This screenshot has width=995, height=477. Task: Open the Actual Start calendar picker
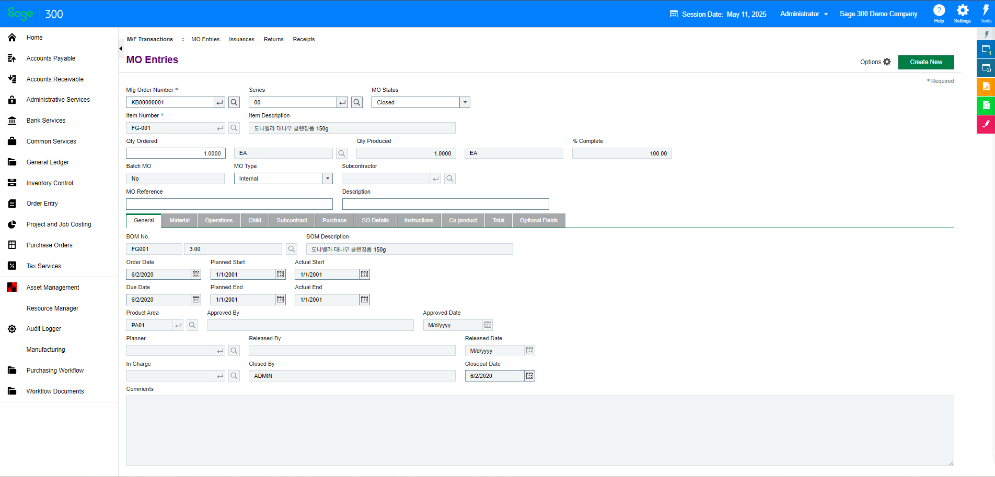pyautogui.click(x=365, y=274)
